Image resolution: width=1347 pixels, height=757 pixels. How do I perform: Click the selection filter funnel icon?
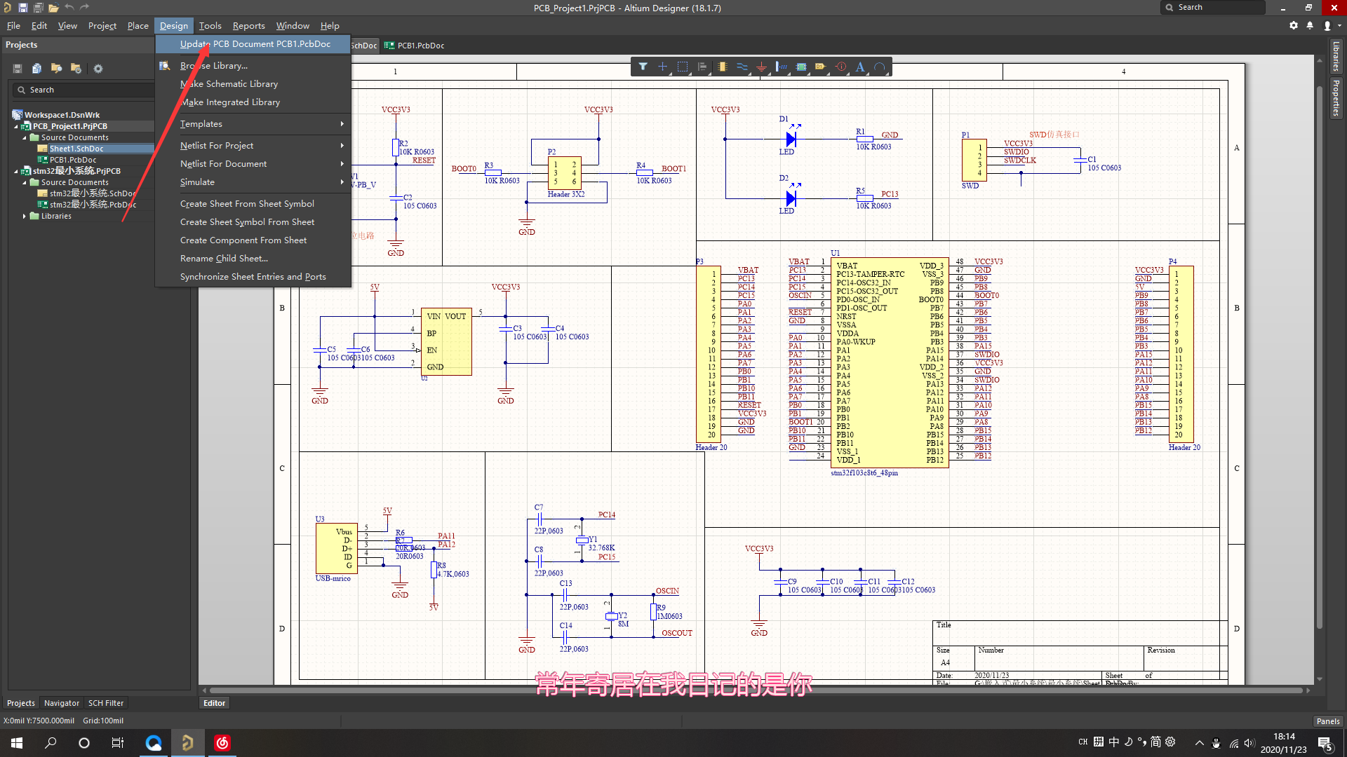tap(643, 67)
